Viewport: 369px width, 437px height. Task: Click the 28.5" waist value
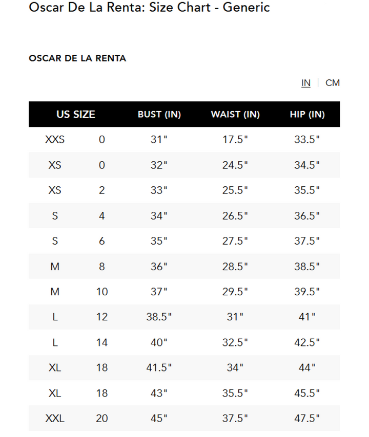(235, 267)
